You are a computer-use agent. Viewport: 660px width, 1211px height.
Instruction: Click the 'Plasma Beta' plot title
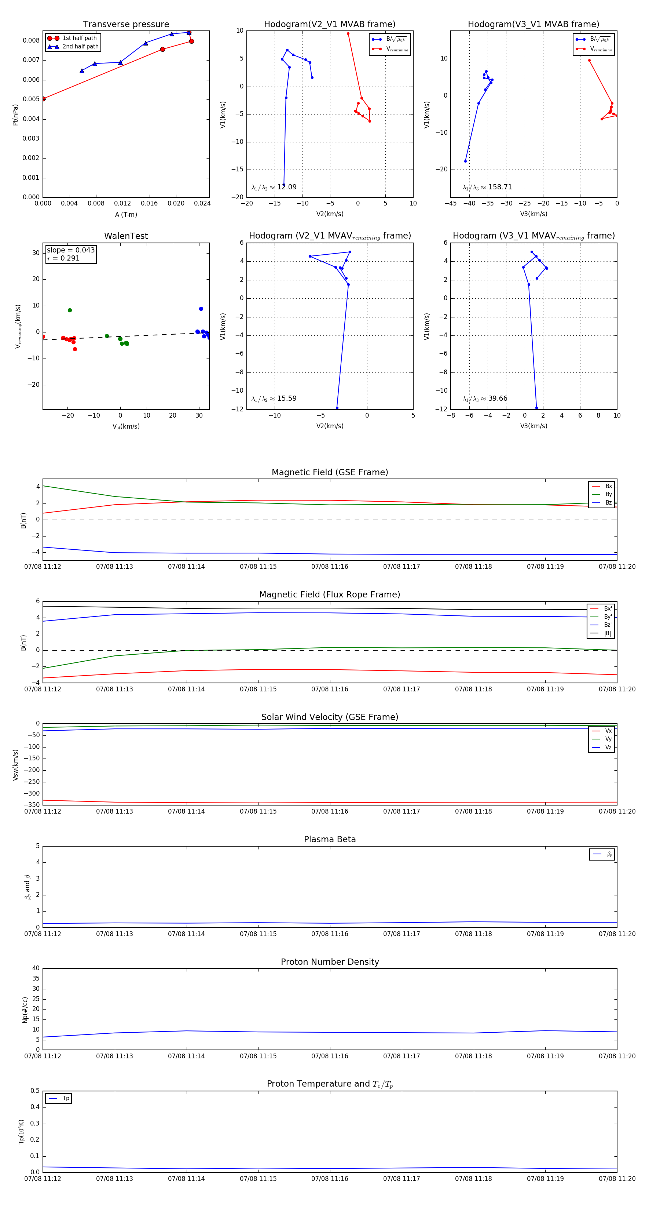point(330,840)
